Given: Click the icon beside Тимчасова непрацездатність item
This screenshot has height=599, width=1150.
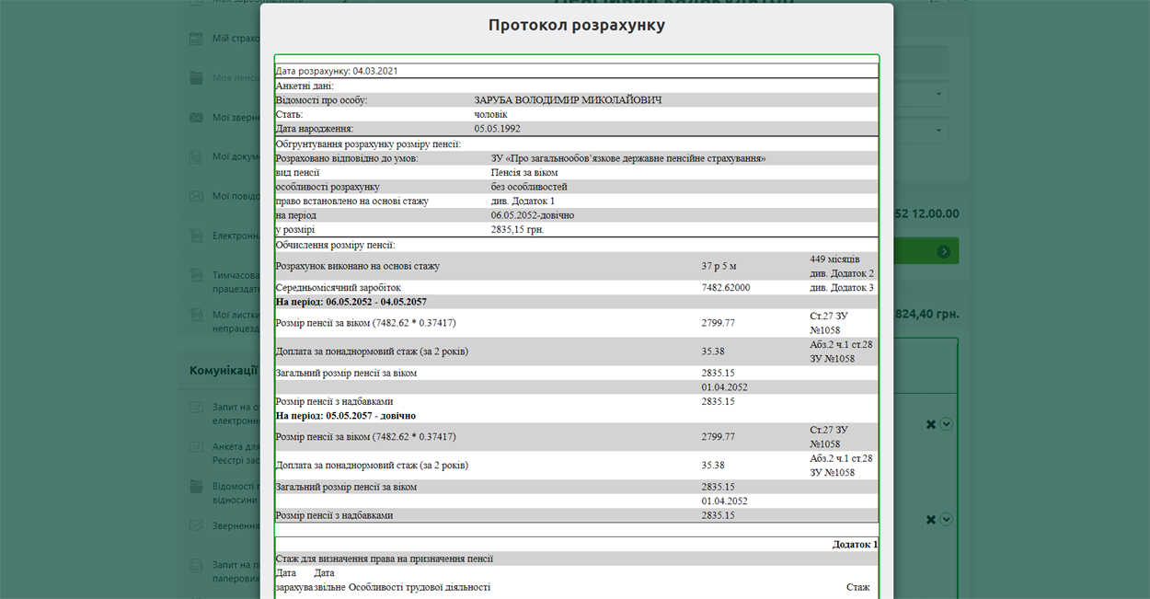Looking at the screenshot, I should coord(195,275).
